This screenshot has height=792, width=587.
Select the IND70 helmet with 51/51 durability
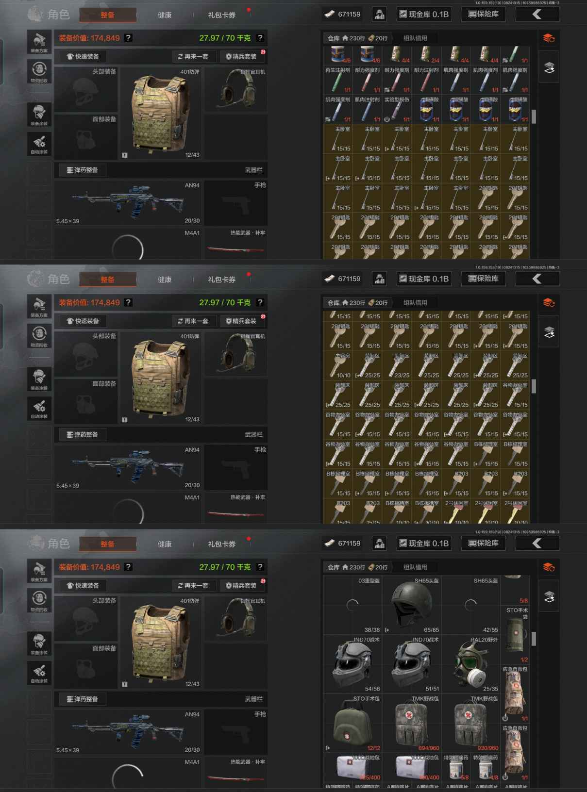pos(411,663)
